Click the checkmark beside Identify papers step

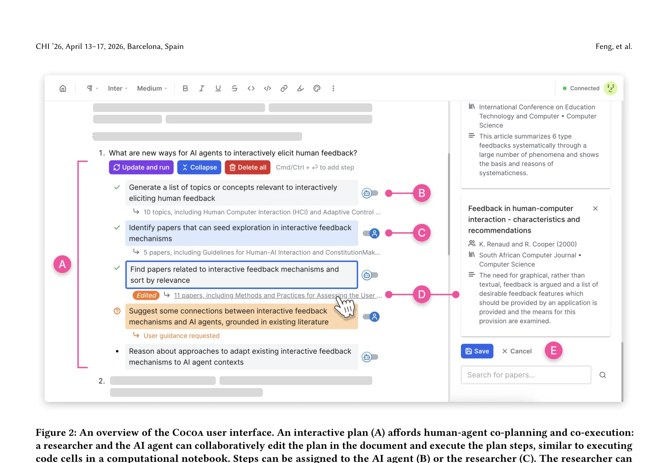pos(117,228)
